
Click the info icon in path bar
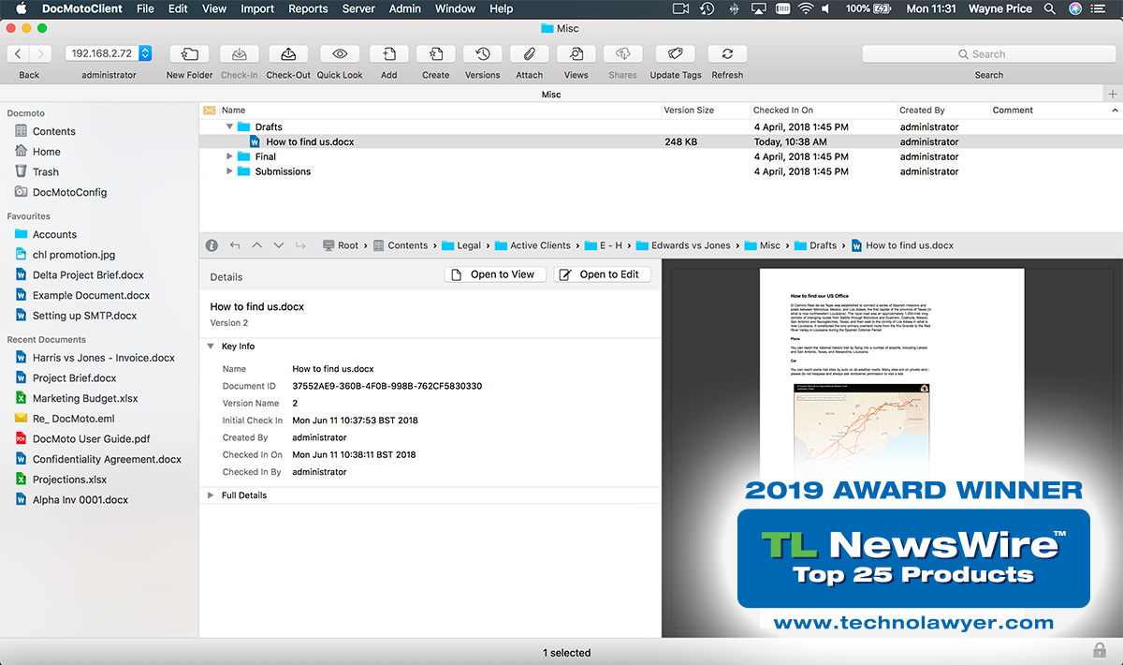coord(211,245)
